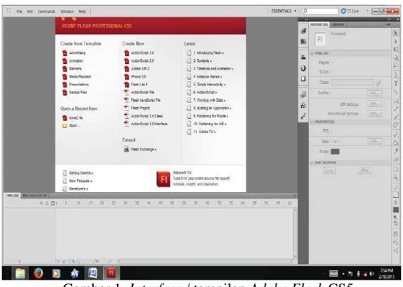This screenshot has width=403, height=287.
Task: Click Edit button next to Profile
Action: (375, 93)
